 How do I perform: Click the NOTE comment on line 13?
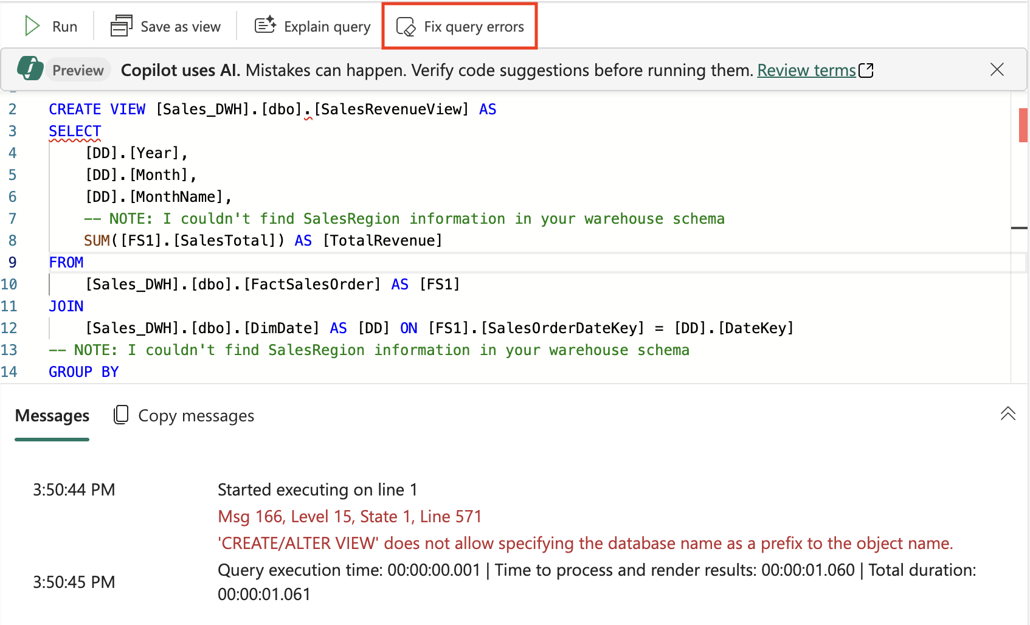[x=369, y=350]
